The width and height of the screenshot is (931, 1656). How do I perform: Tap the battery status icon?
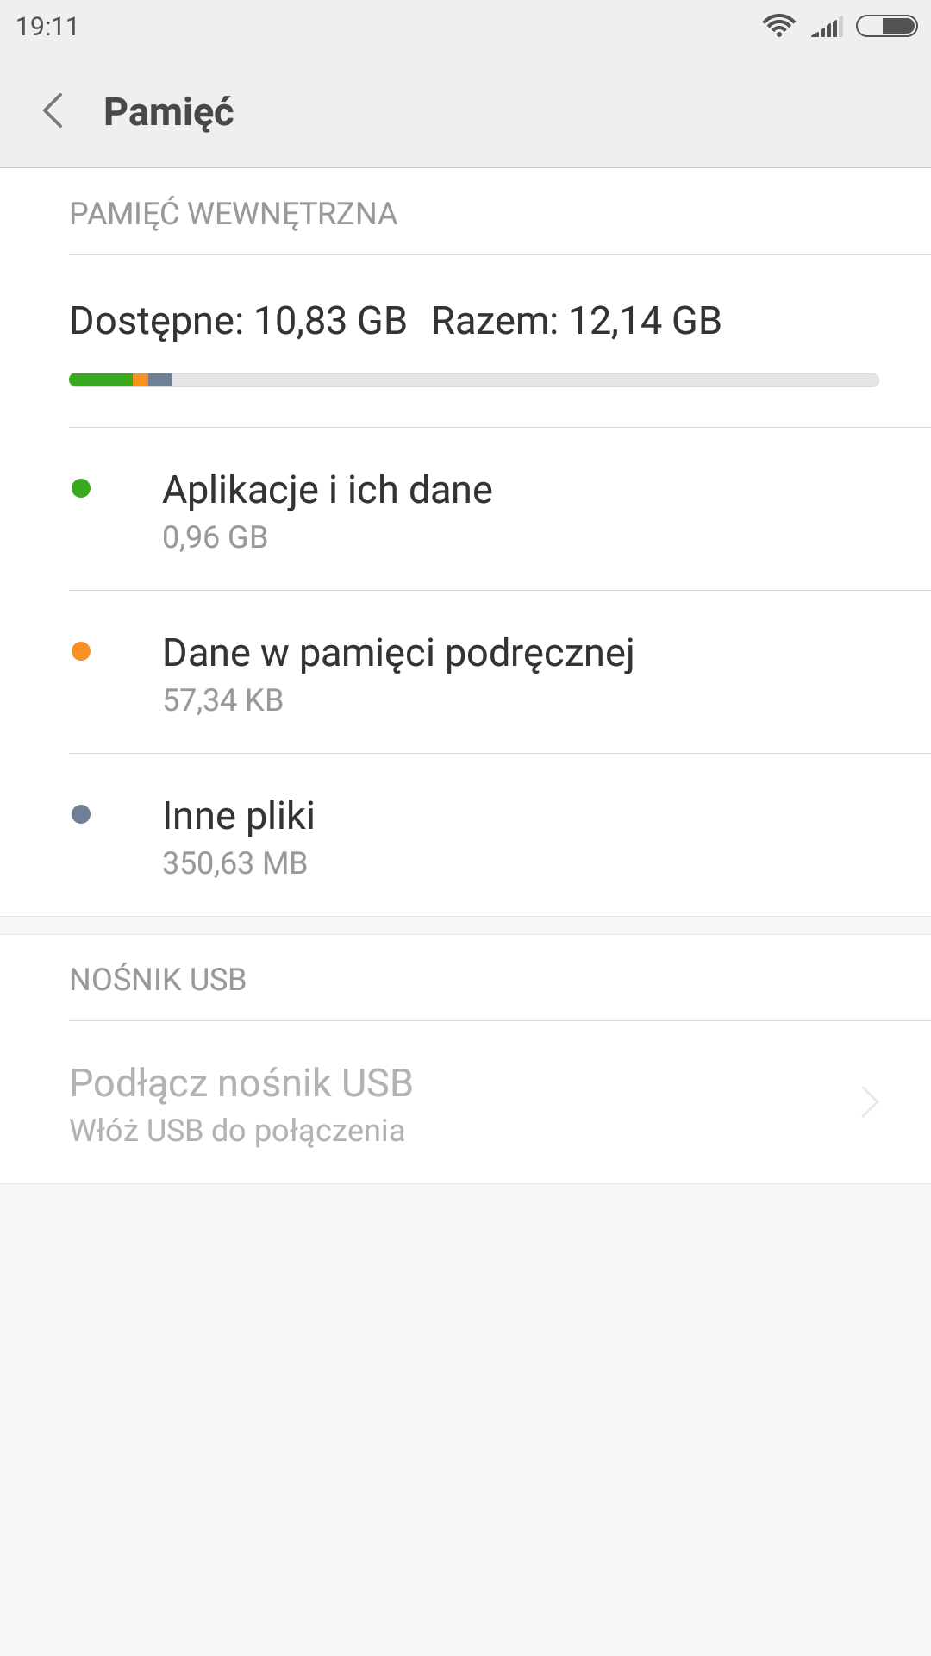(x=886, y=26)
